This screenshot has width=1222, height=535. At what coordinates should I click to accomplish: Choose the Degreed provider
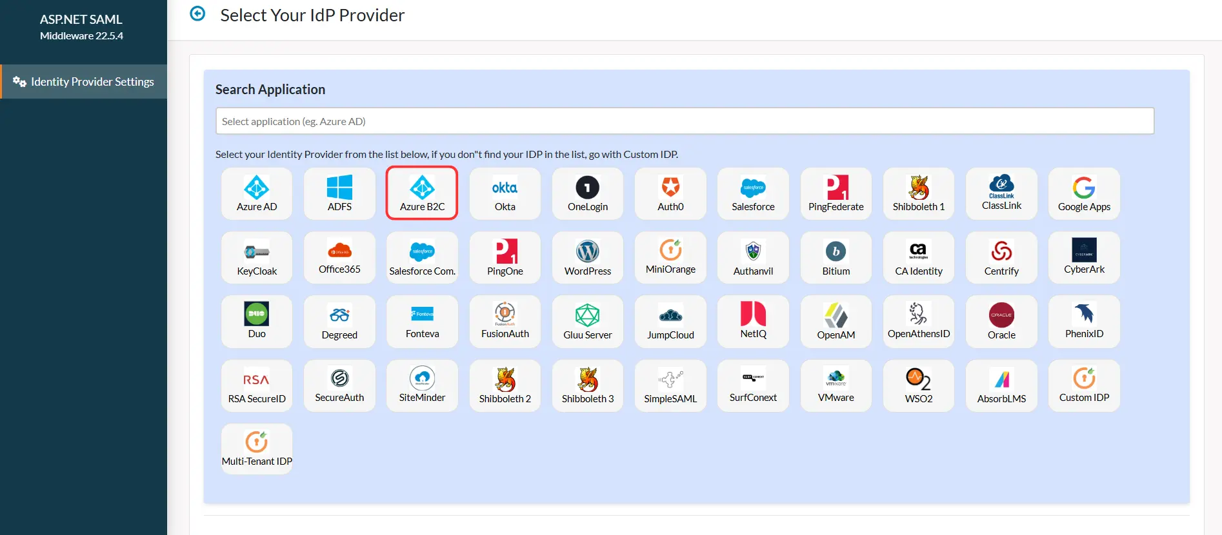(x=339, y=321)
